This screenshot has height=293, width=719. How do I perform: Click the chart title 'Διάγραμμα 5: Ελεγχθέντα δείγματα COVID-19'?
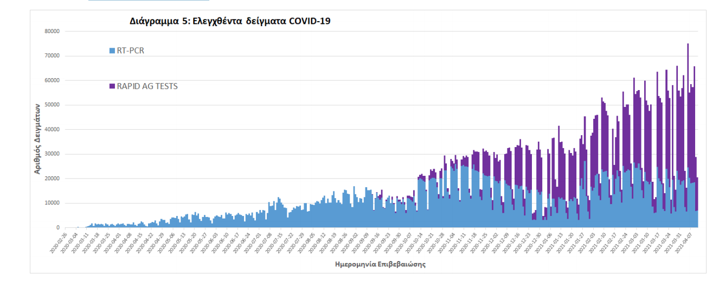click(x=230, y=22)
